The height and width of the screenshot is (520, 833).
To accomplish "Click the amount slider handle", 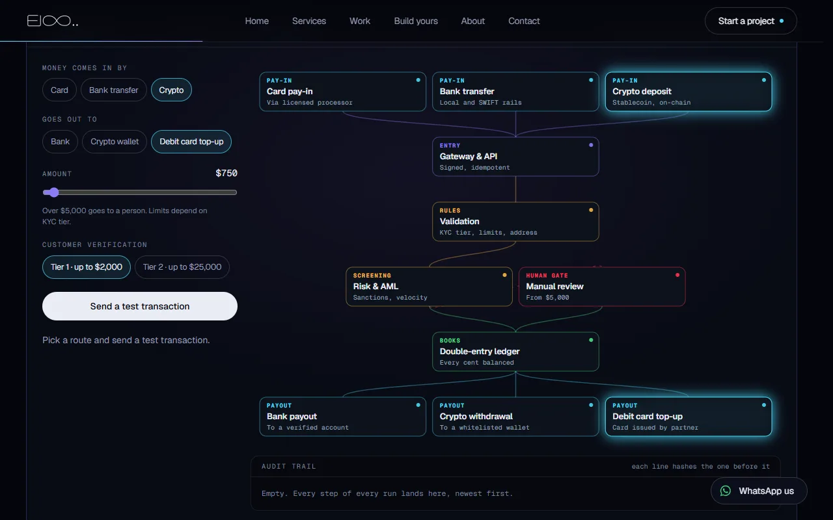I will click(54, 192).
